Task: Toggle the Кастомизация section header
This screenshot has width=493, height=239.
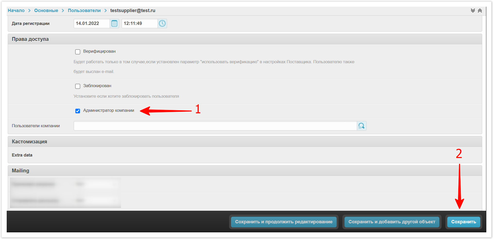Action: pyautogui.click(x=29, y=142)
